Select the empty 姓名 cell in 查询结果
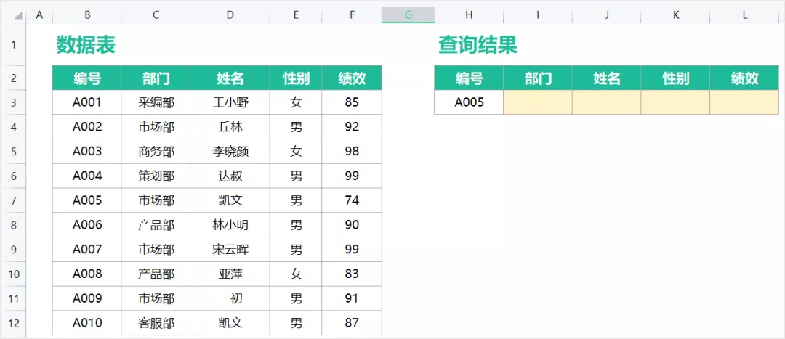 click(x=606, y=102)
